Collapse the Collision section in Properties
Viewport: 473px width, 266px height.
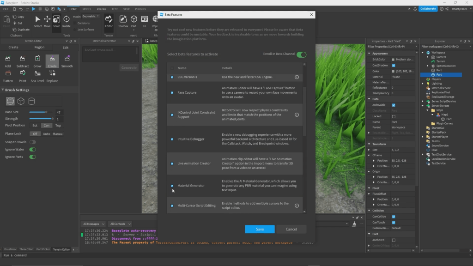369,211
